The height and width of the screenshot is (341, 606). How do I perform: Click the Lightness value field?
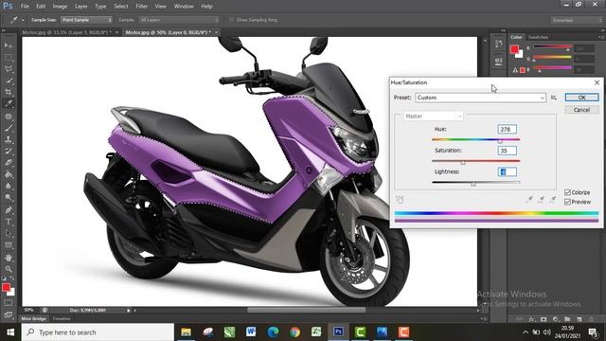click(508, 172)
